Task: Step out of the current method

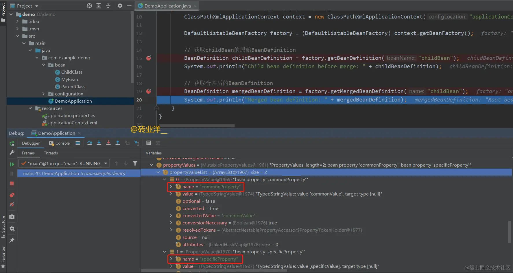Action: 118,143
